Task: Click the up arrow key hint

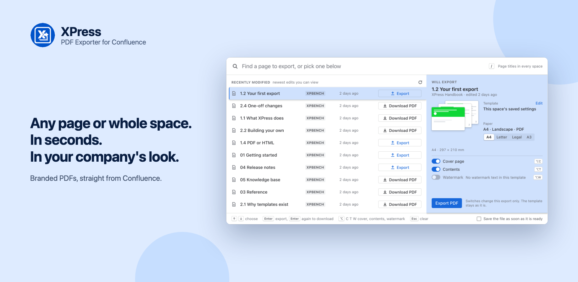Action: 234,219
